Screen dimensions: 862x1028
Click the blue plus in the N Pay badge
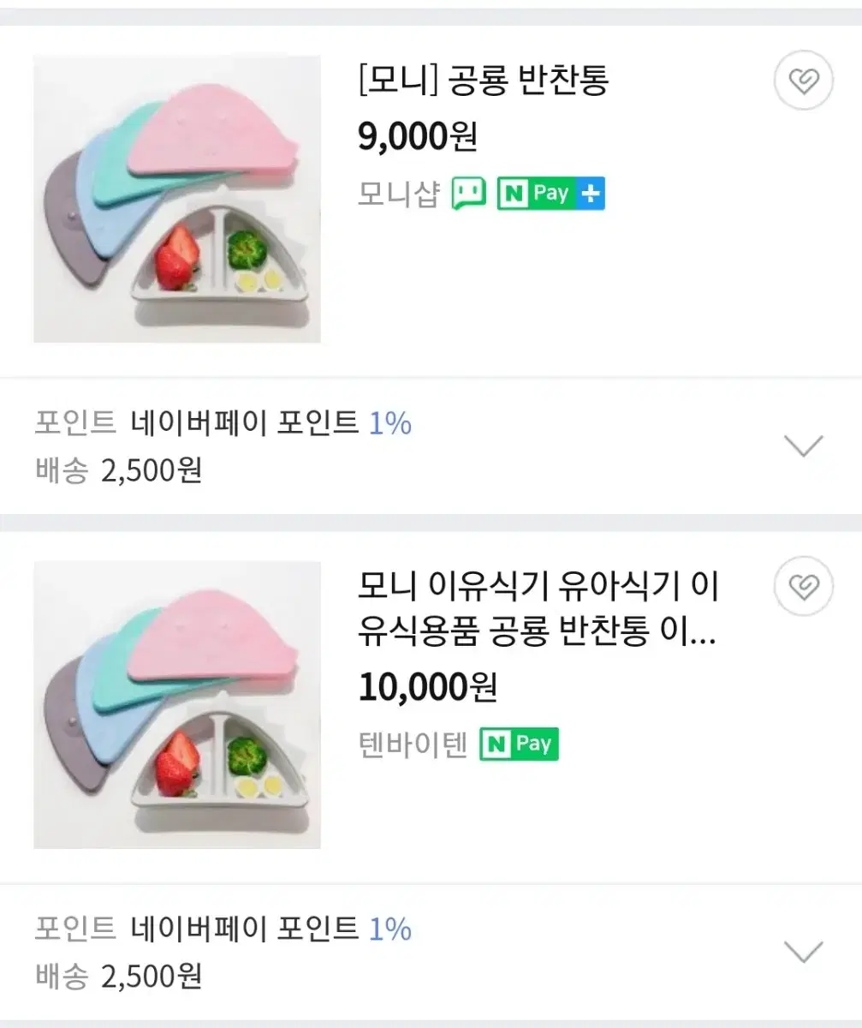coord(590,194)
